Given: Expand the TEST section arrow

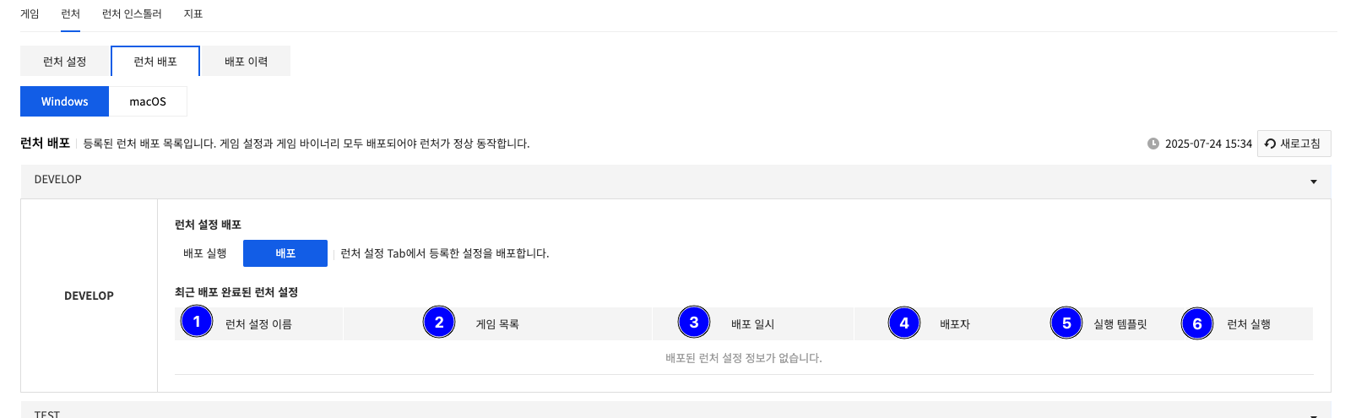Looking at the screenshot, I should coord(1313,414).
